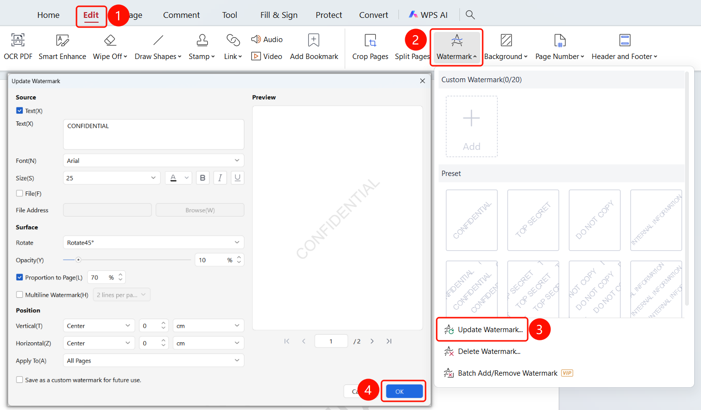The width and height of the screenshot is (701, 410).
Task: Open the Horizontal Center dropdown
Action: pyautogui.click(x=99, y=343)
